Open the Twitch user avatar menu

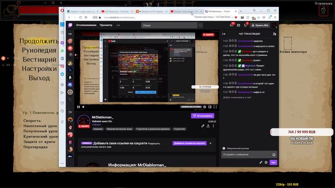pos(274,26)
